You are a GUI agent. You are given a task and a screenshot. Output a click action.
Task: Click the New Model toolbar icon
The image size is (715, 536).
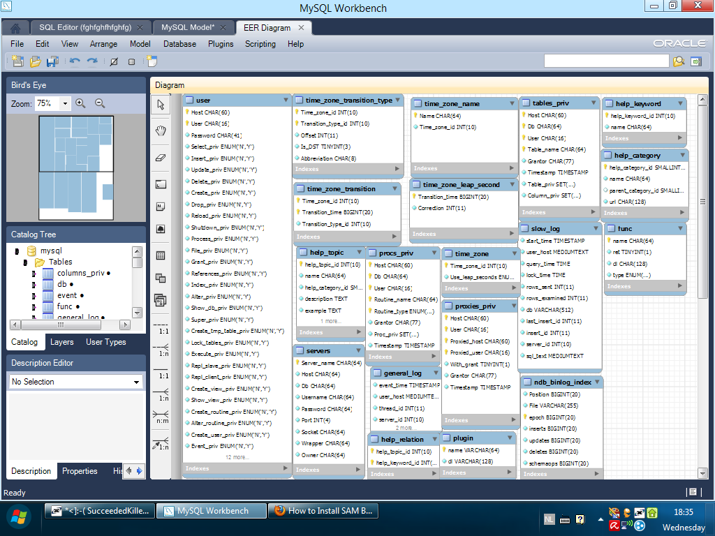point(17,61)
